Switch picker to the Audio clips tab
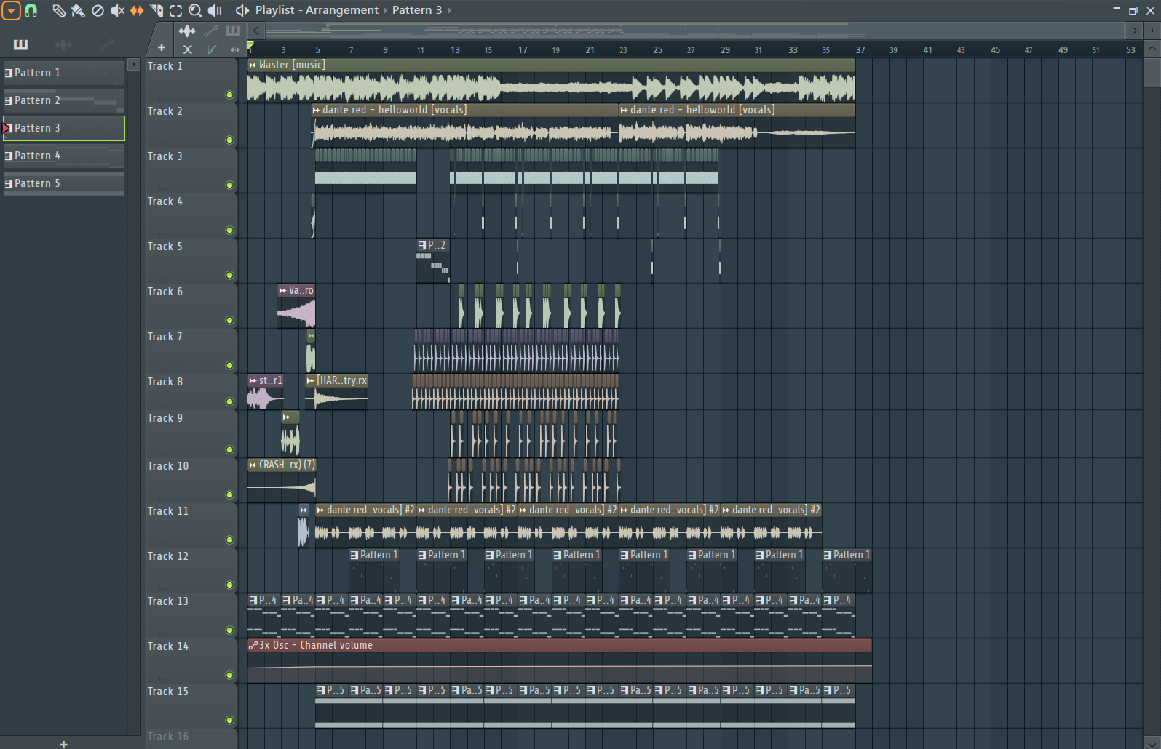Viewport: 1161px width, 749px height. [x=63, y=45]
